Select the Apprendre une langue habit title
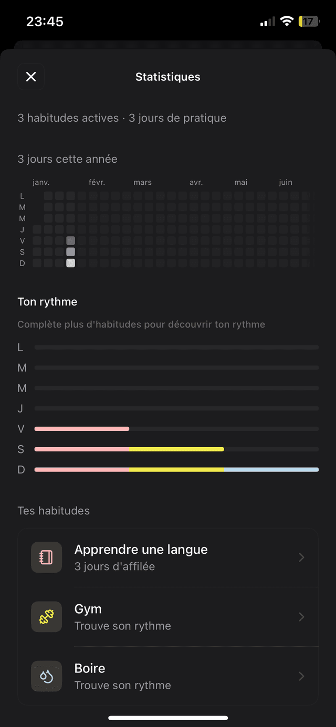Image resolution: width=336 pixels, height=727 pixels. click(141, 550)
